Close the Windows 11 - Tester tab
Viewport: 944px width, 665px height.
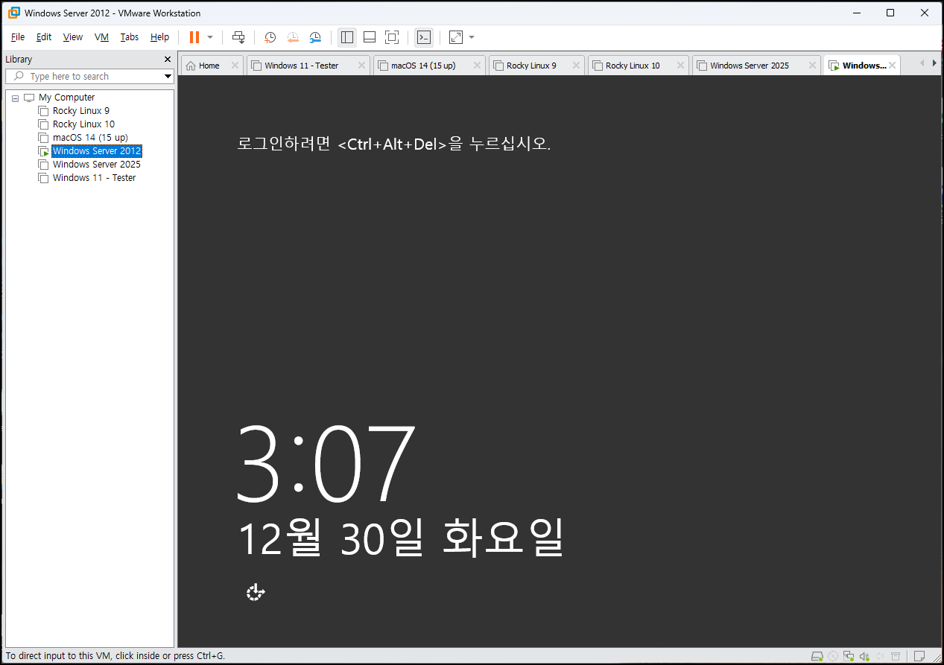point(361,66)
